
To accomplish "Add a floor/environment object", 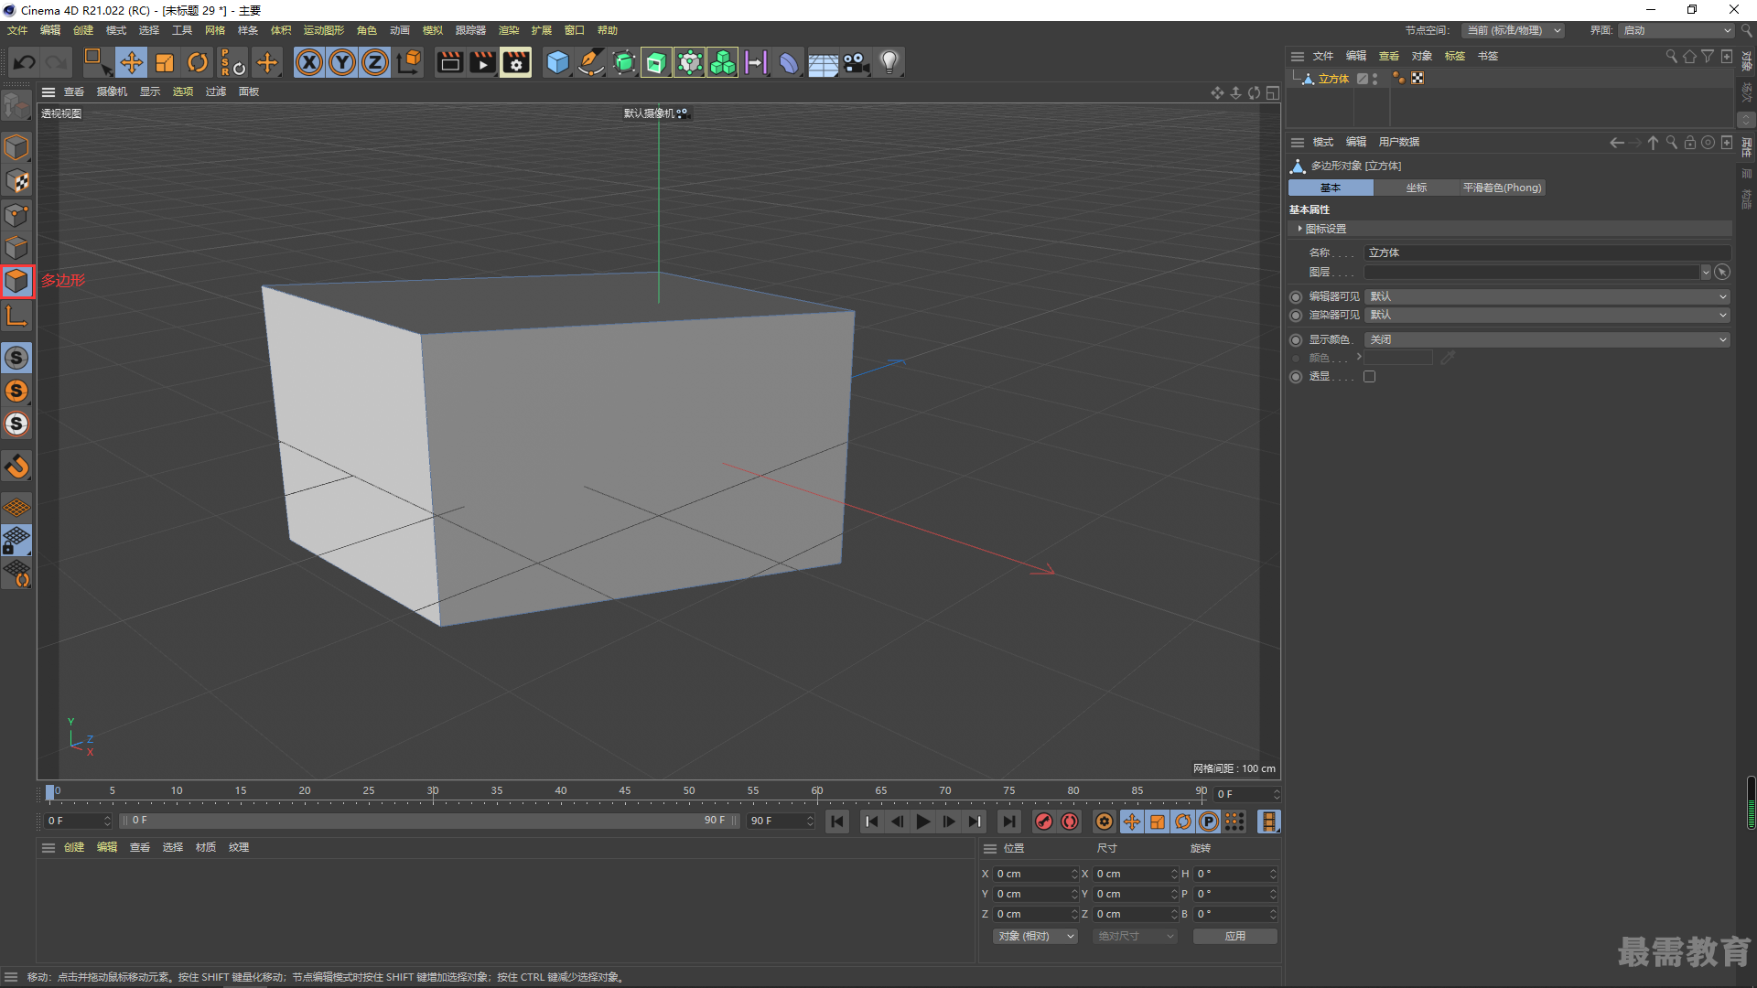I will (823, 62).
